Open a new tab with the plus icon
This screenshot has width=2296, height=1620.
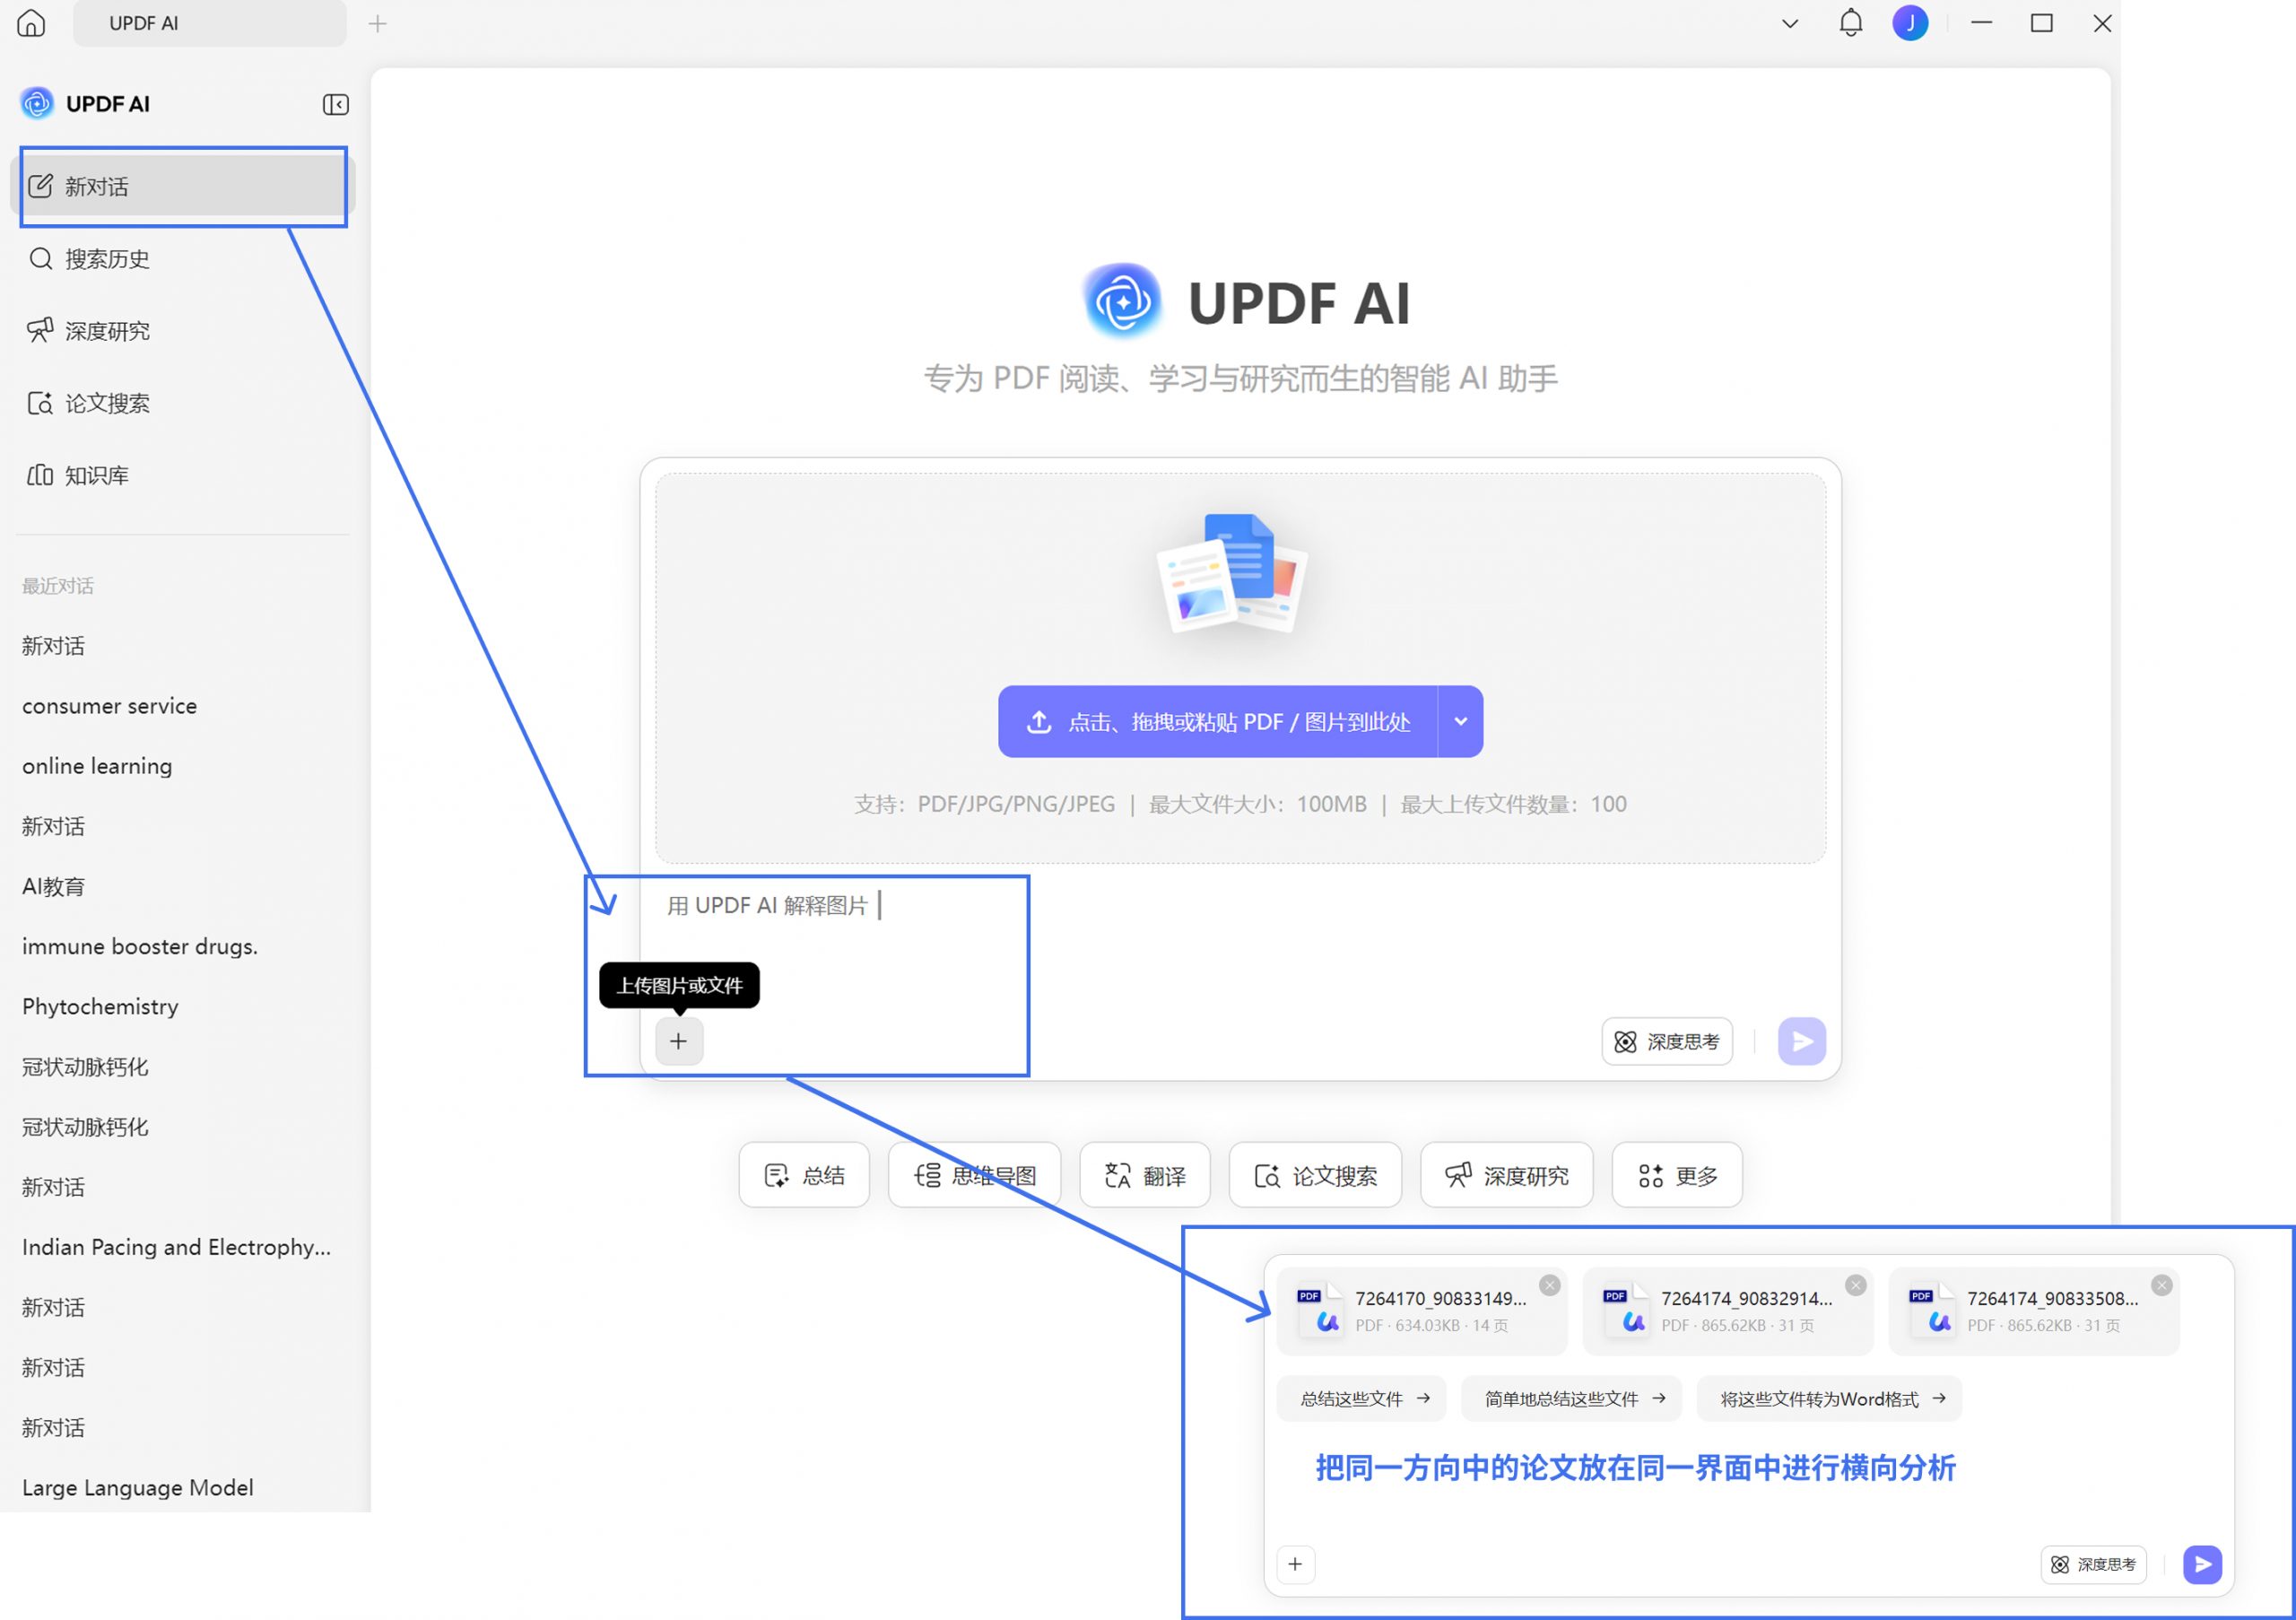point(377,24)
